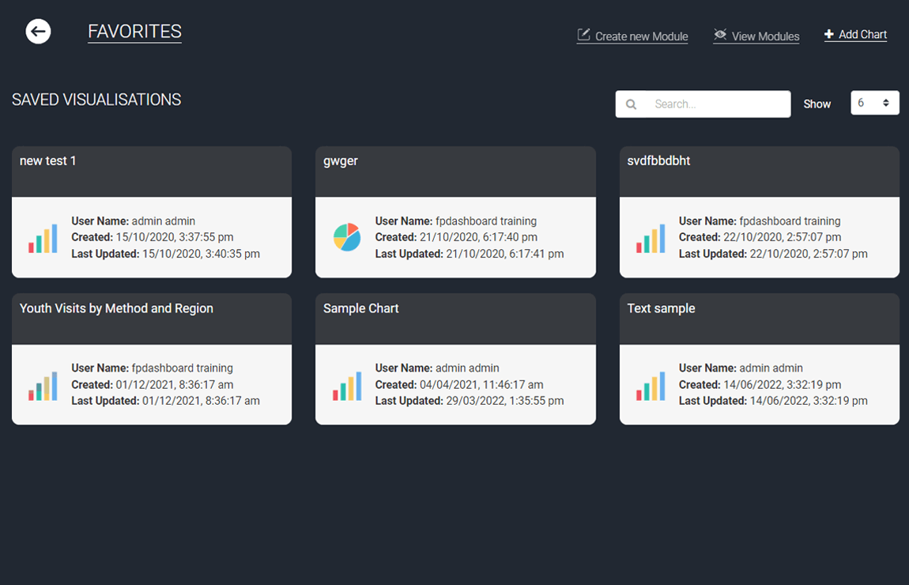This screenshot has height=585, width=909.
Task: Click created date 14/06/2022, 3:32:19 pm
Action: click(782, 384)
